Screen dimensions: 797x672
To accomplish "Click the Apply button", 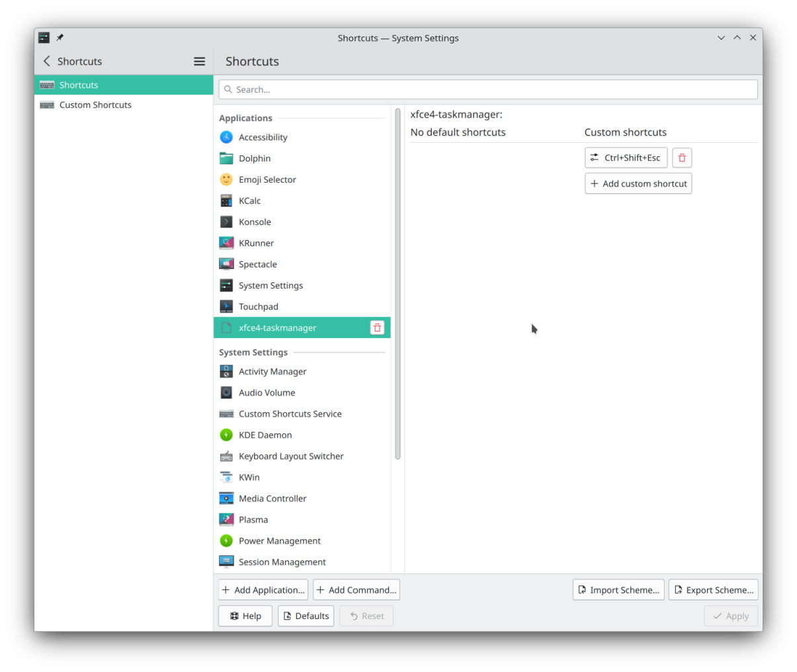I will pyautogui.click(x=731, y=616).
